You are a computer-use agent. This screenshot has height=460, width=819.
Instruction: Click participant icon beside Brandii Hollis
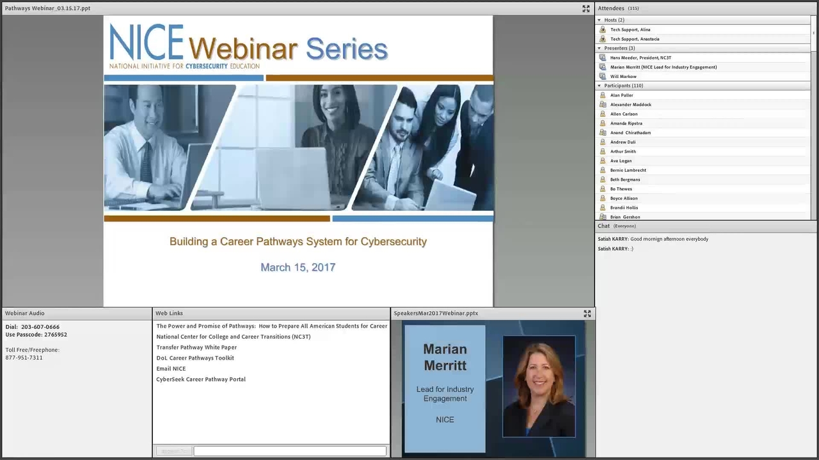point(602,208)
